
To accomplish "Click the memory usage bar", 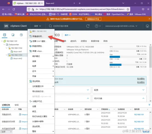I will 128,57.
